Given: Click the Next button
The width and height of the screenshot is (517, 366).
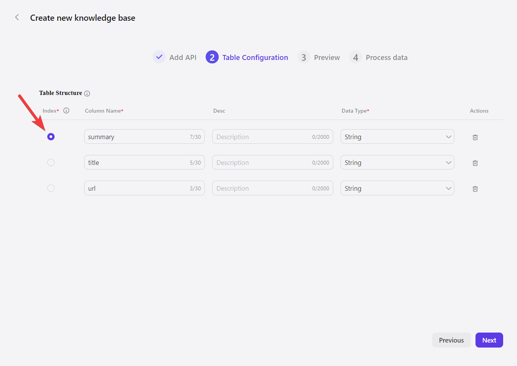Looking at the screenshot, I should (489, 340).
